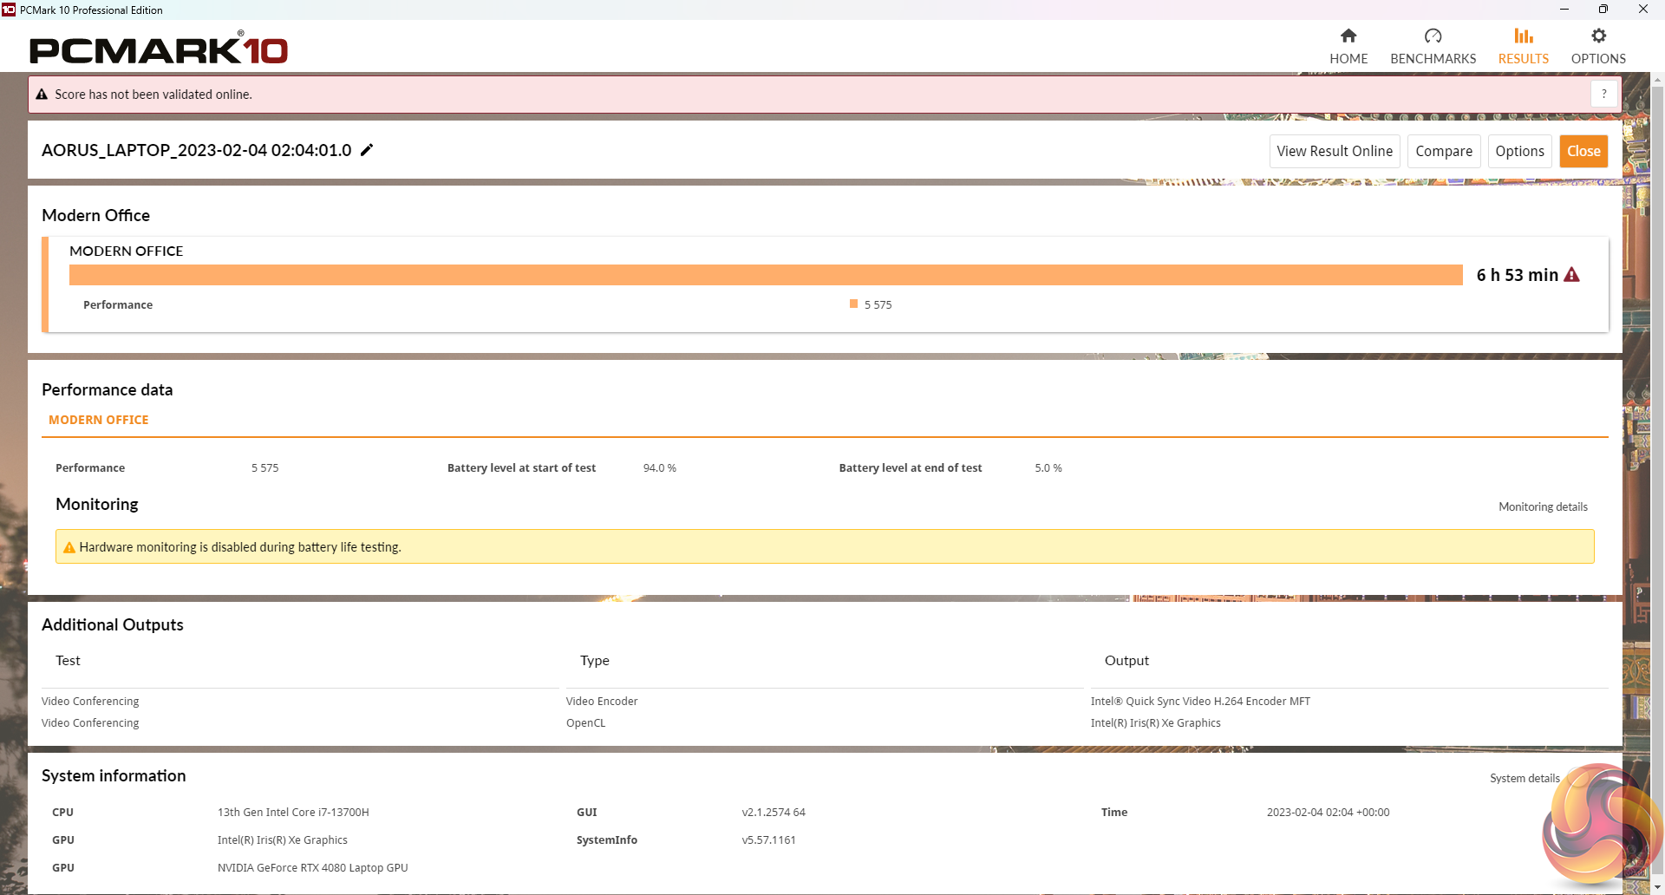
Task: Click the Compare button
Action: click(1444, 151)
